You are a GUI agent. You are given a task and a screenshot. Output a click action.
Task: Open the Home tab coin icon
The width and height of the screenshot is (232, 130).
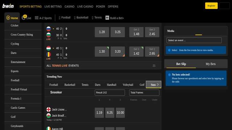8,18
